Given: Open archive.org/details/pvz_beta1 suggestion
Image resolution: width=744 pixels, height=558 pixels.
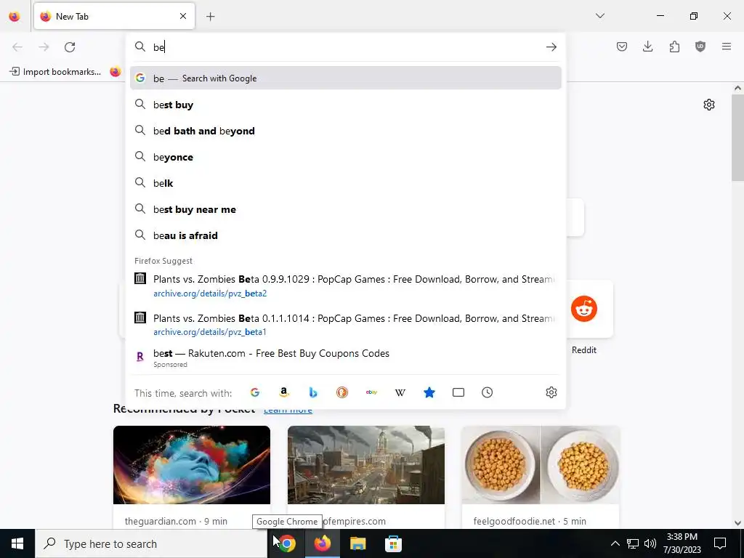Looking at the screenshot, I should (345, 325).
